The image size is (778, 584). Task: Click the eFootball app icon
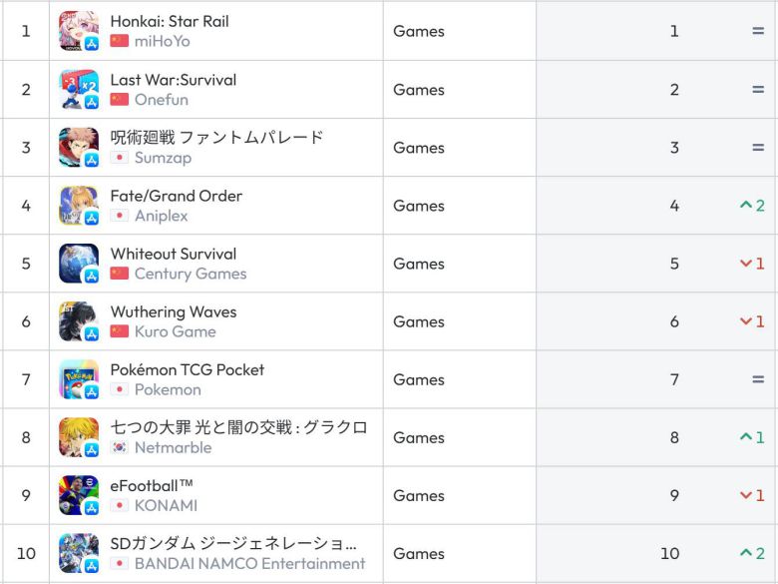[78, 495]
